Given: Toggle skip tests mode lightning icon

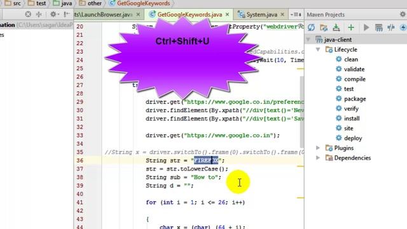Looking at the screenshot, I should click(403, 27).
